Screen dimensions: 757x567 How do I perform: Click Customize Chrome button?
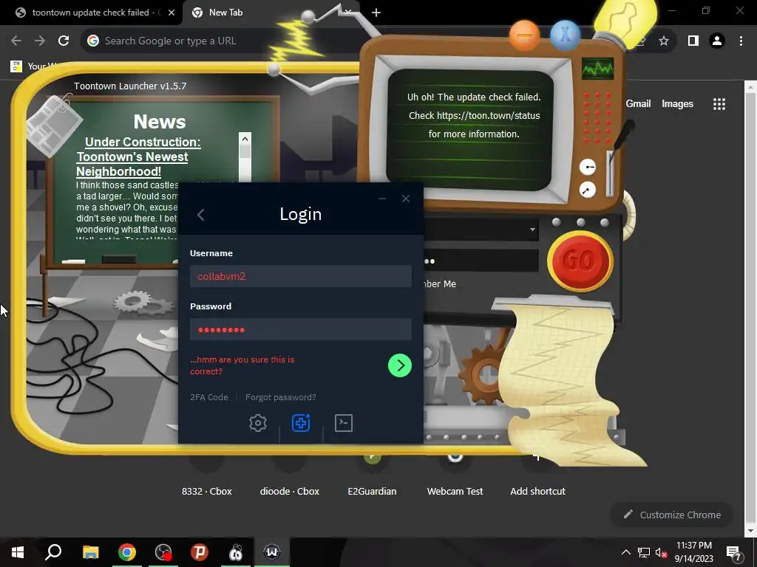pyautogui.click(x=672, y=515)
